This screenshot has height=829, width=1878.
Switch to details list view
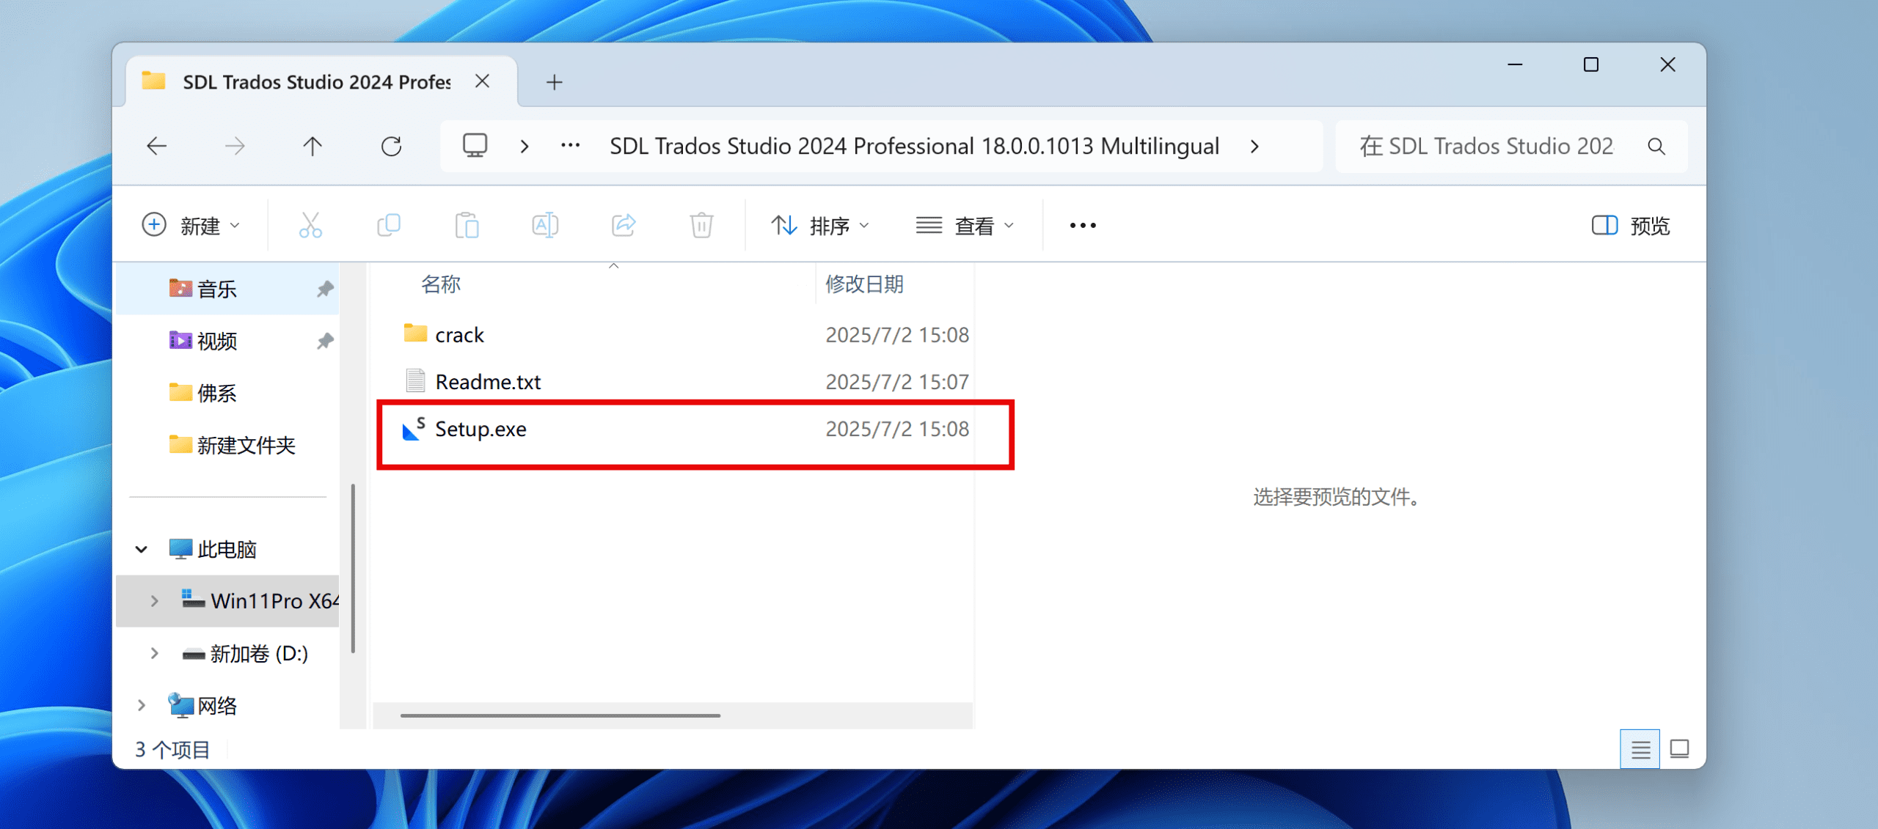[1640, 749]
